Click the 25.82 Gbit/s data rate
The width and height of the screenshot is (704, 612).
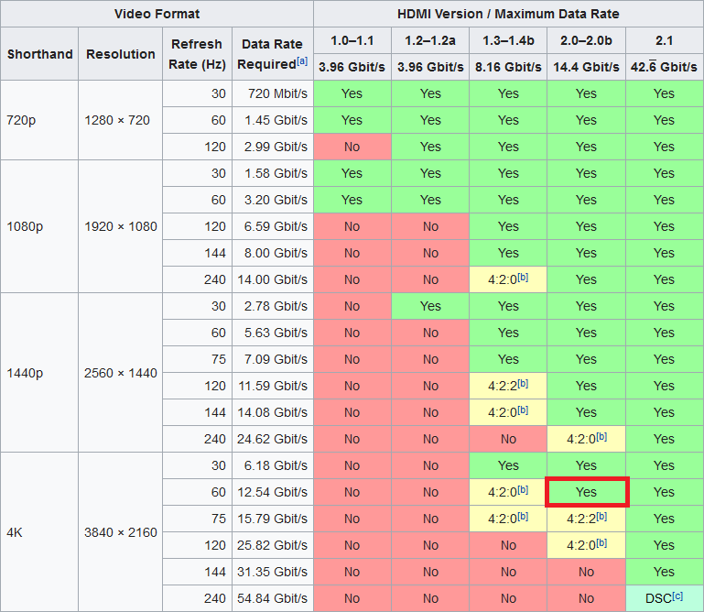point(273,545)
